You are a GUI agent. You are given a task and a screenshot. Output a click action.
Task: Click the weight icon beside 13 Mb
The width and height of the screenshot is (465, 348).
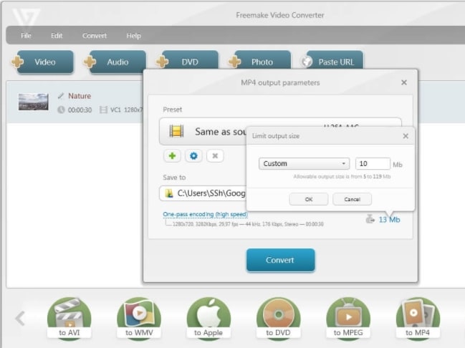point(370,219)
